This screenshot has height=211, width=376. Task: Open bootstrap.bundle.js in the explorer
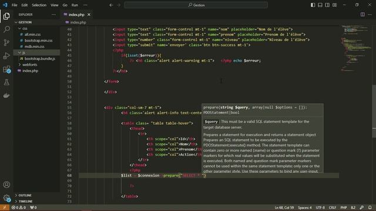(x=40, y=59)
